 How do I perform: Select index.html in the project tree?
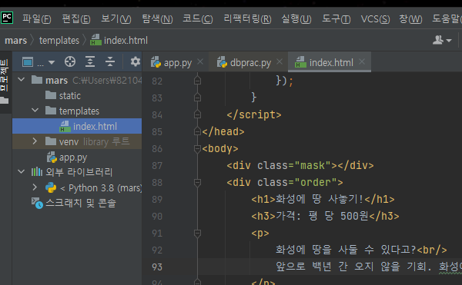[77, 126]
